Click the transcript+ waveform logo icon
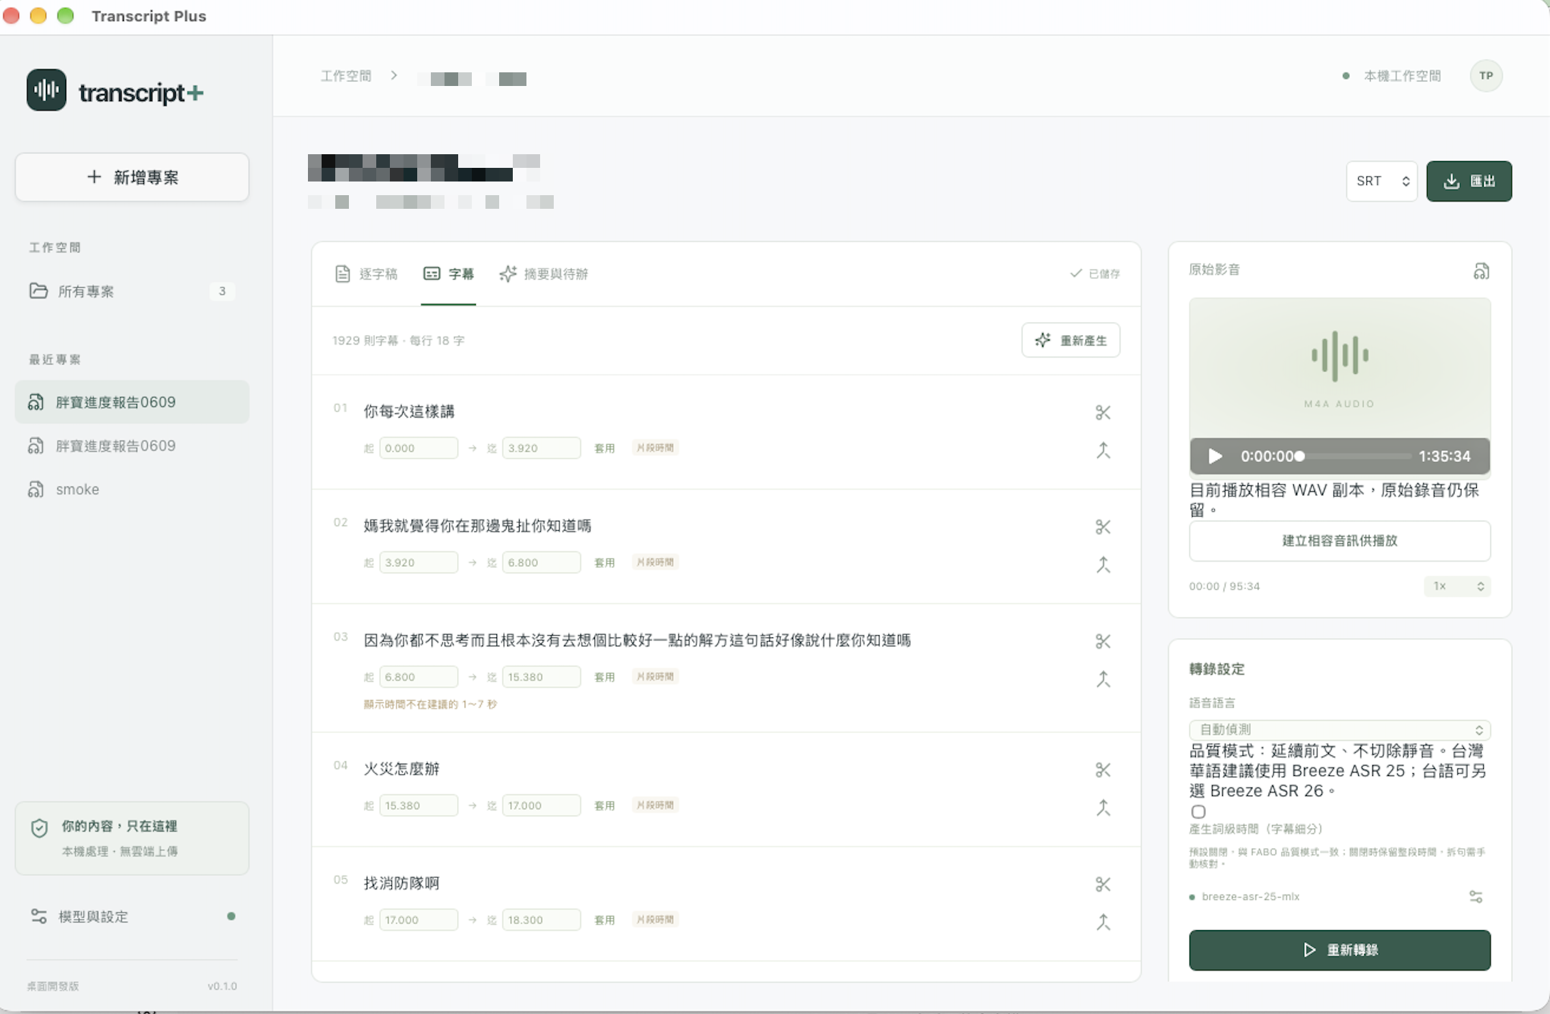Viewport: 1550px width, 1014px height. pyautogui.click(x=46, y=89)
